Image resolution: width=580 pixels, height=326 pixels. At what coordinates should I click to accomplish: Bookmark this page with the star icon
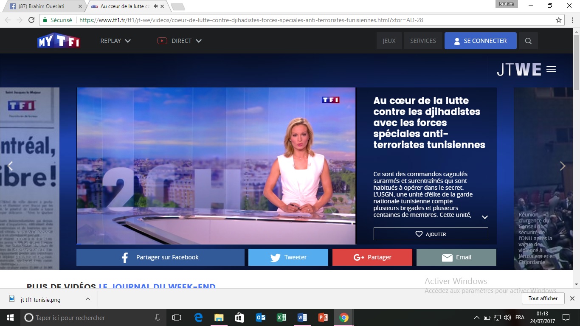(559, 20)
